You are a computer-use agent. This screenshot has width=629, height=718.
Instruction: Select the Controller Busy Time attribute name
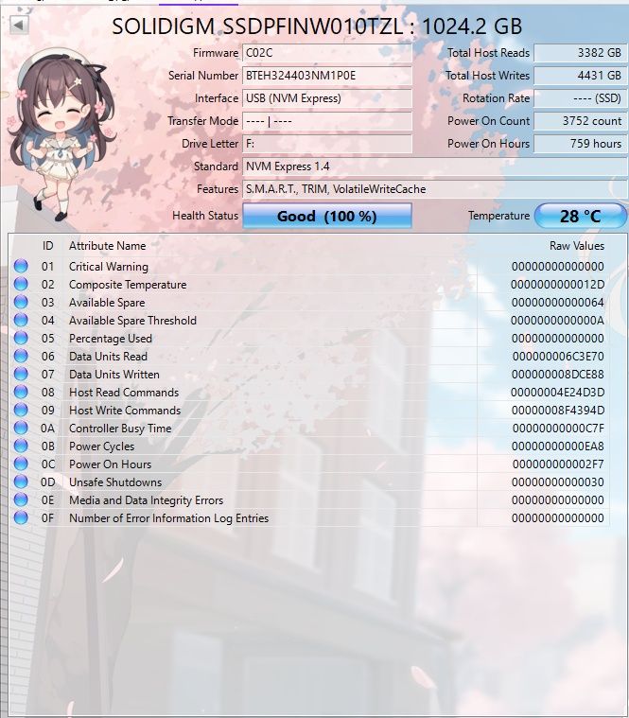pos(120,429)
